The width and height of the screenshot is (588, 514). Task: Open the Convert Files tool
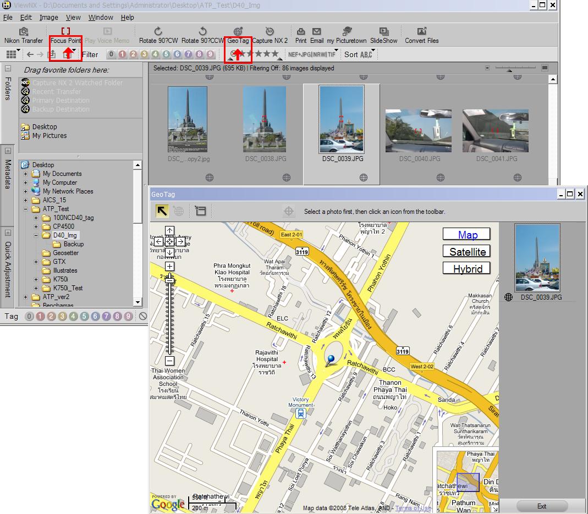click(421, 36)
